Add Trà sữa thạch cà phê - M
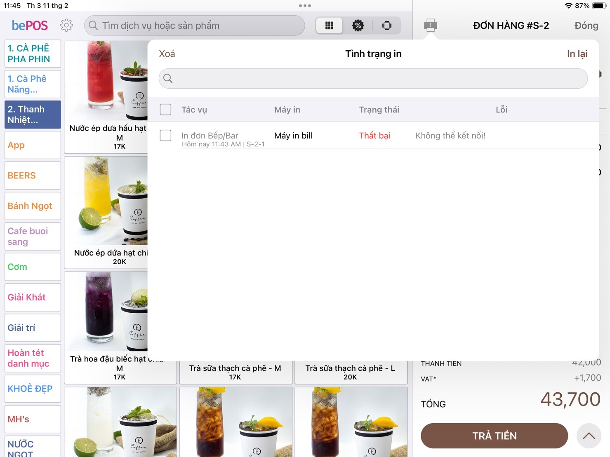 [x=235, y=372]
